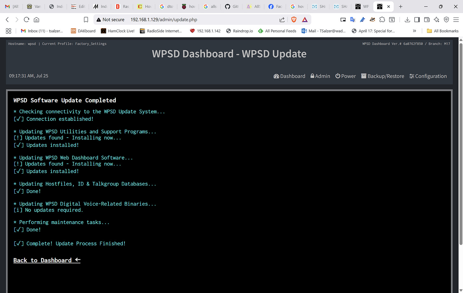Click the '09:17:31 AM, Jul 25' timestamp
The height and width of the screenshot is (293, 463).
click(x=29, y=76)
